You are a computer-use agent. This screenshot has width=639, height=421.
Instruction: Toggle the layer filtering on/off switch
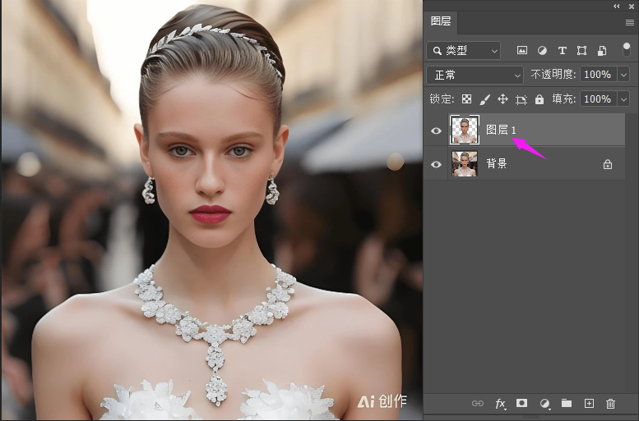click(x=627, y=49)
